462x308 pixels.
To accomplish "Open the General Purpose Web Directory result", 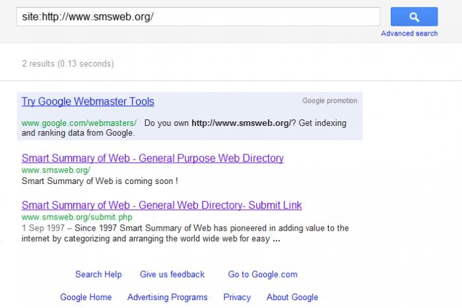I will click(x=152, y=158).
